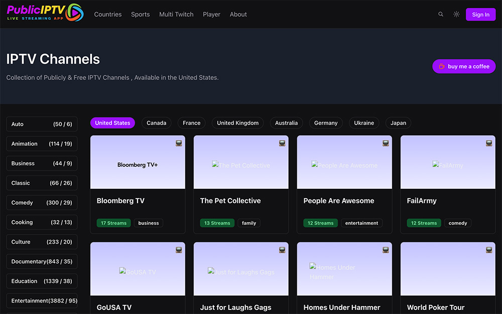Select the Canada country filter
The height and width of the screenshot is (314, 502).
click(157, 123)
